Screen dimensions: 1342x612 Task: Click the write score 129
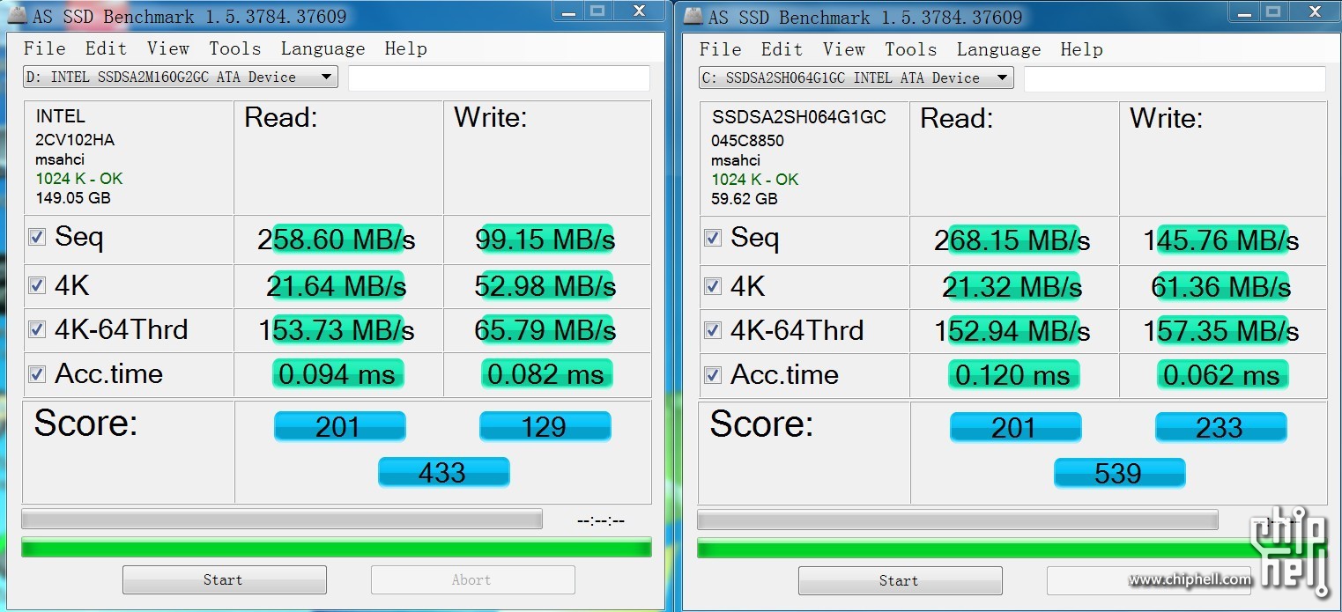[545, 427]
